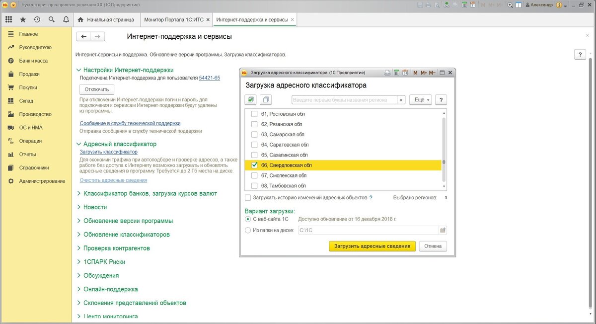Click the M memory button in dialog title bar
Screen dimensions: 596x324
pos(416,73)
